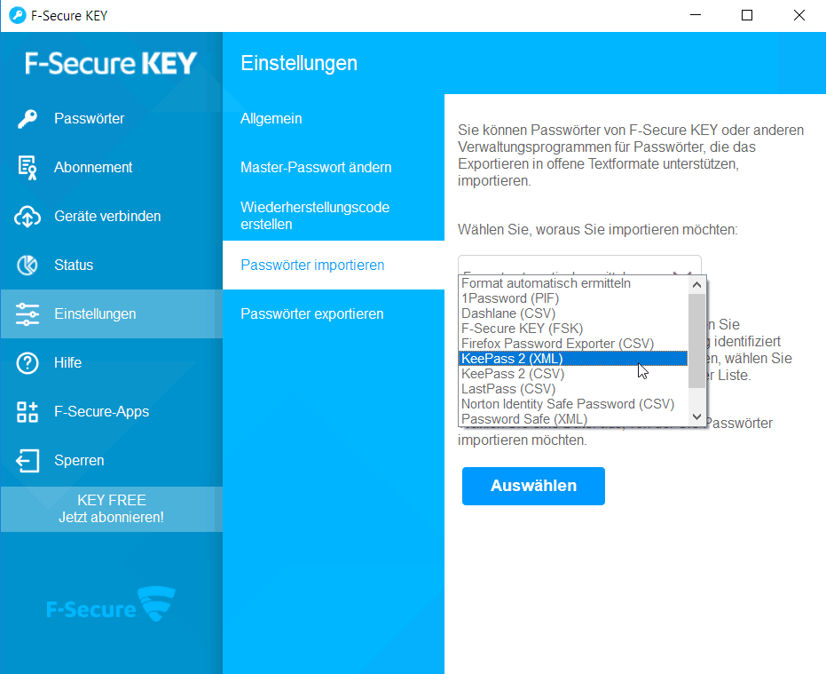Image resolution: width=826 pixels, height=674 pixels.
Task: Click the F-Secure-Apps grid icon
Action: pyautogui.click(x=28, y=411)
